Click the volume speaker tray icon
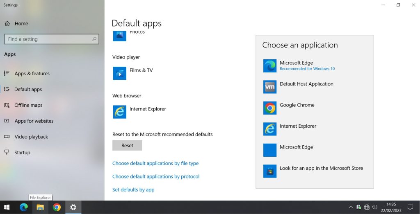 [375, 207]
